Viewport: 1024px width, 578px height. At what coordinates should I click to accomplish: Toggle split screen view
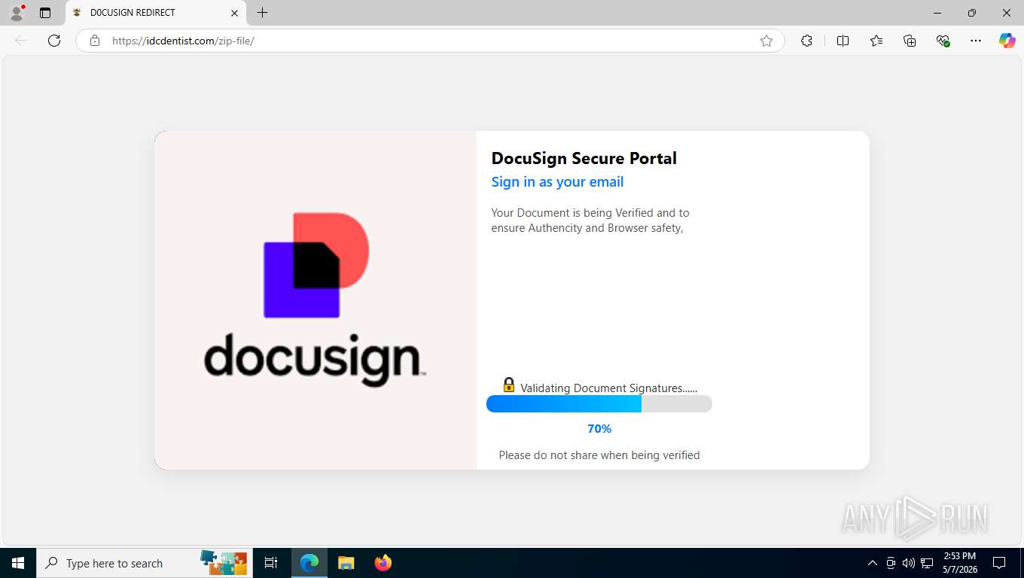point(843,41)
